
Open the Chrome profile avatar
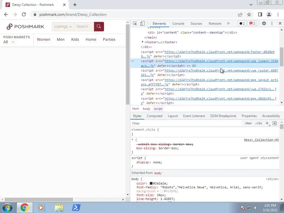tap(269, 14)
